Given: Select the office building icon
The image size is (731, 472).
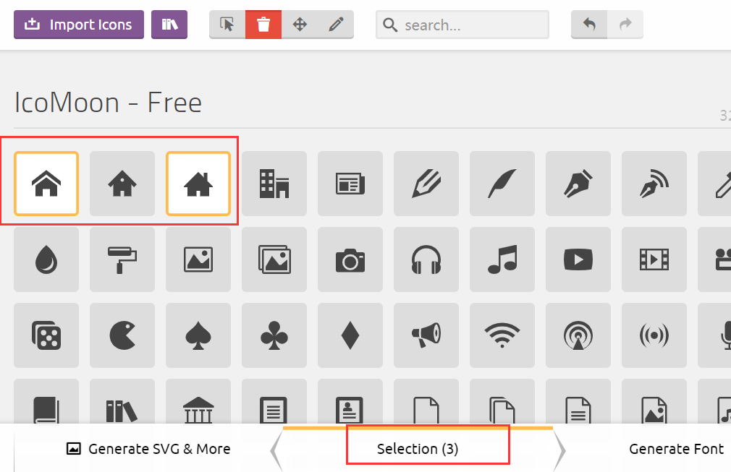Looking at the screenshot, I should tap(274, 184).
